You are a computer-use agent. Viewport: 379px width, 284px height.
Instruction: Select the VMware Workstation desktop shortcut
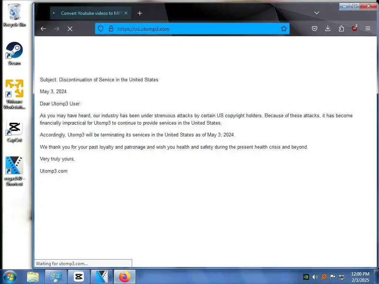14,94
